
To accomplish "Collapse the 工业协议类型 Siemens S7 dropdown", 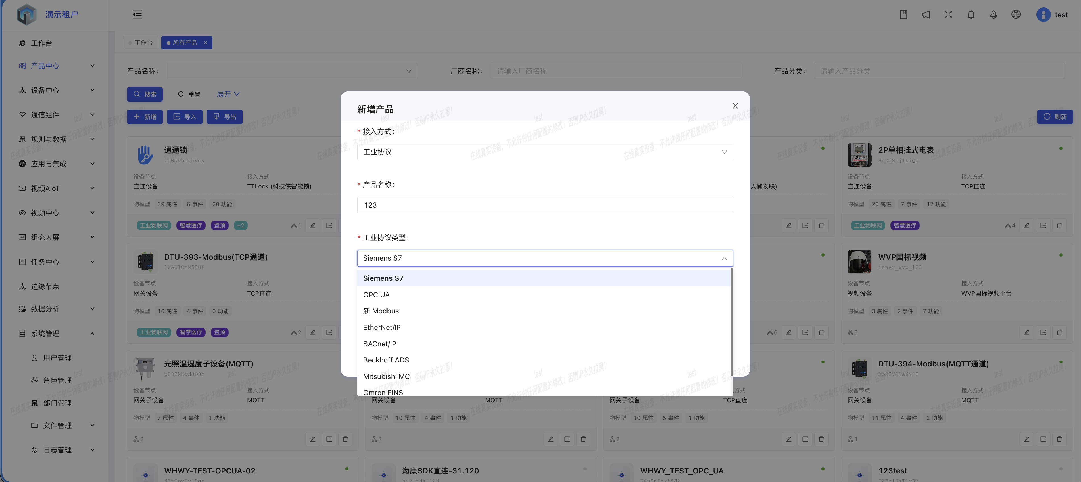I will point(545,258).
